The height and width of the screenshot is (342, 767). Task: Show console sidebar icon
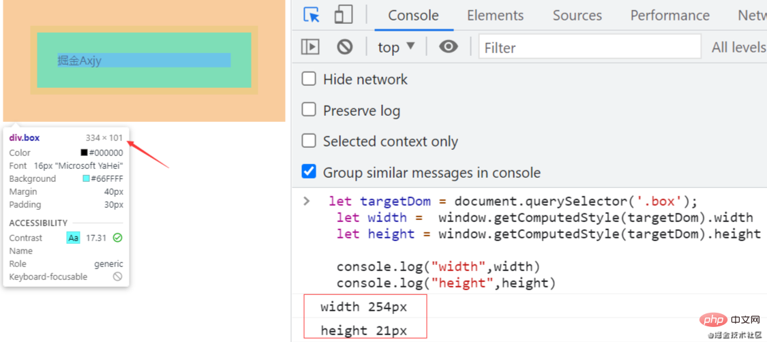point(310,47)
